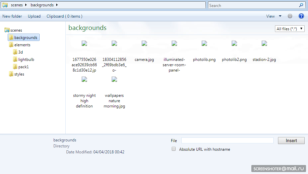Click file name photolib.png
The height and width of the screenshot is (174, 308).
(204, 60)
